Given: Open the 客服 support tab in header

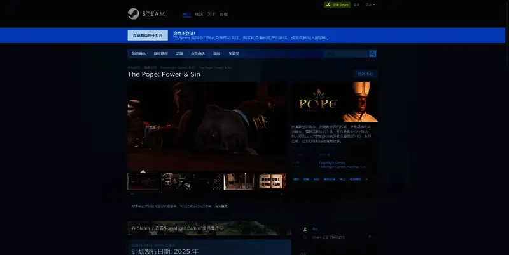Looking at the screenshot, I should coord(223,14).
